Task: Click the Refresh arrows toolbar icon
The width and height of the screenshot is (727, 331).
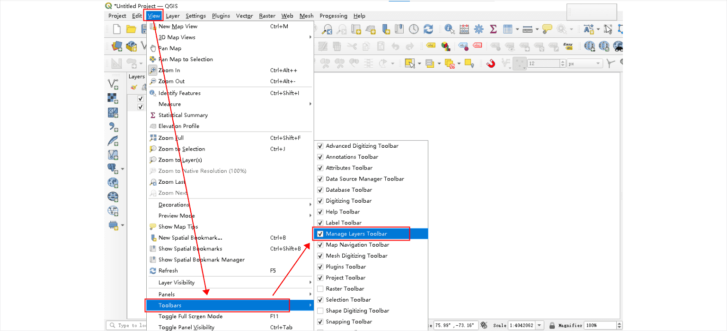Action: coord(428,29)
